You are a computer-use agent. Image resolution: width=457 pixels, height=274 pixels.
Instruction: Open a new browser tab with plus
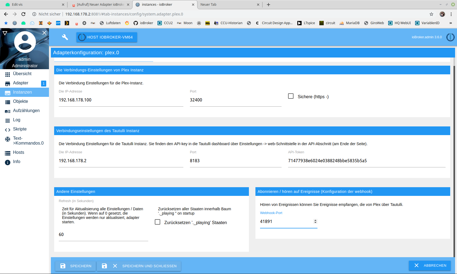pos(268,5)
